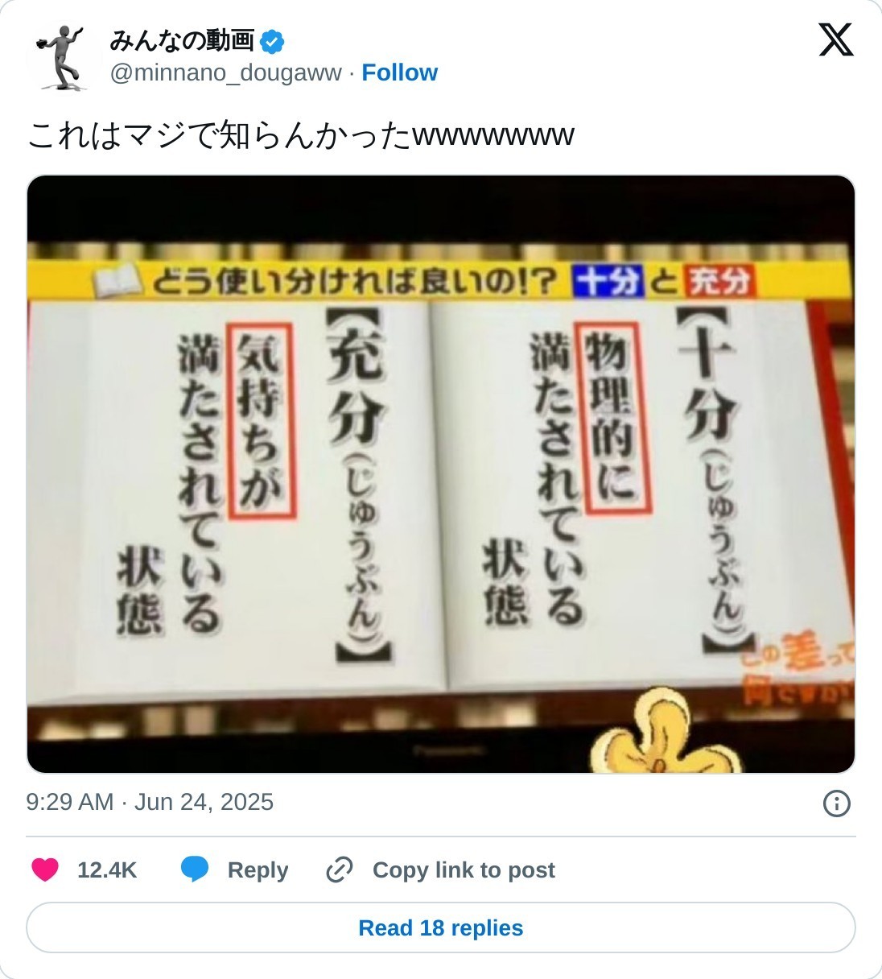Click the yellow caption banner in image
882x979 pixels.
439,281
